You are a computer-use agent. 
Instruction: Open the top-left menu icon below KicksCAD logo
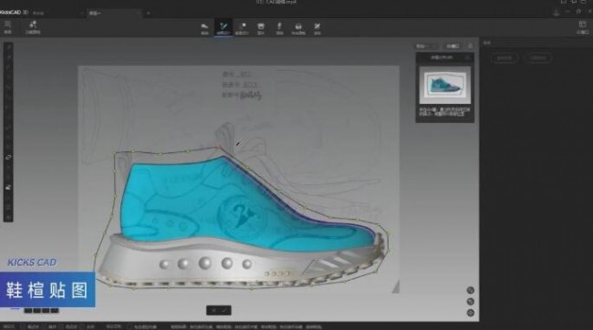(7, 26)
